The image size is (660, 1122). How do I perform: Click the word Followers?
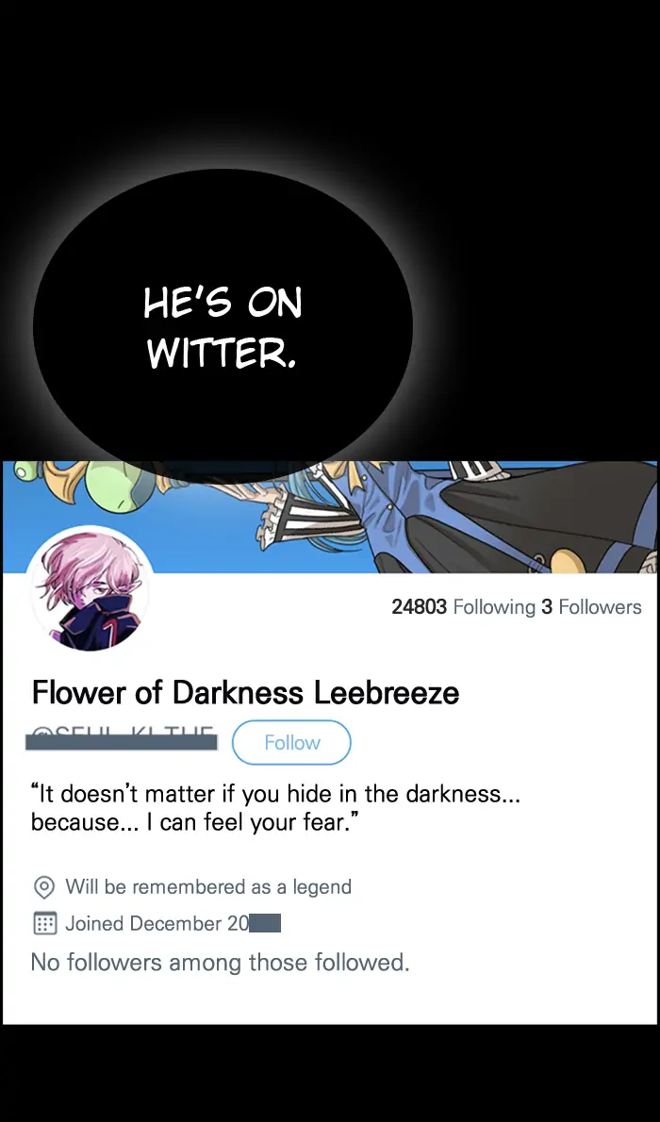tap(600, 607)
